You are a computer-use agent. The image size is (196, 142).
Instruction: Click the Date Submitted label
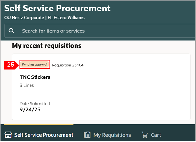[x=35, y=104]
